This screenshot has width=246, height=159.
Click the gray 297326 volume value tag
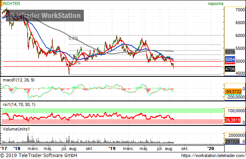pyautogui.click(x=232, y=141)
